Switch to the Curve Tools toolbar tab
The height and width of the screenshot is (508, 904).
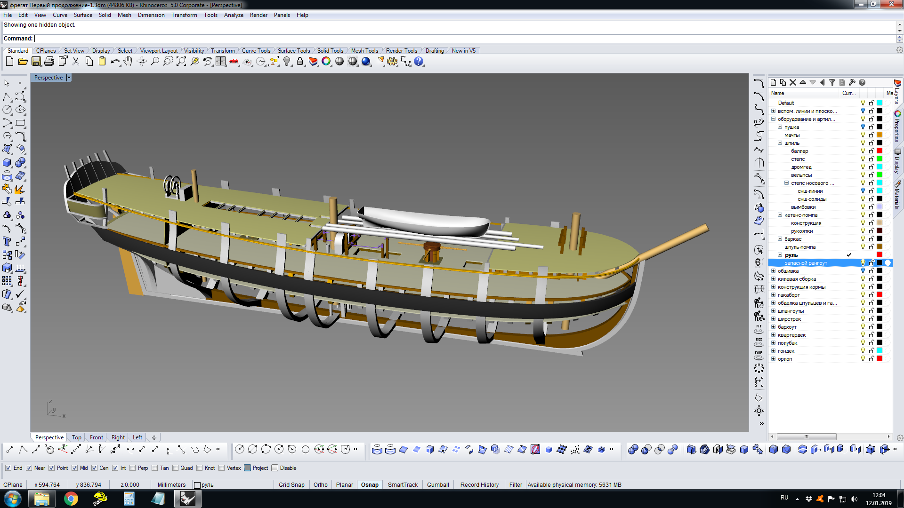point(256,51)
